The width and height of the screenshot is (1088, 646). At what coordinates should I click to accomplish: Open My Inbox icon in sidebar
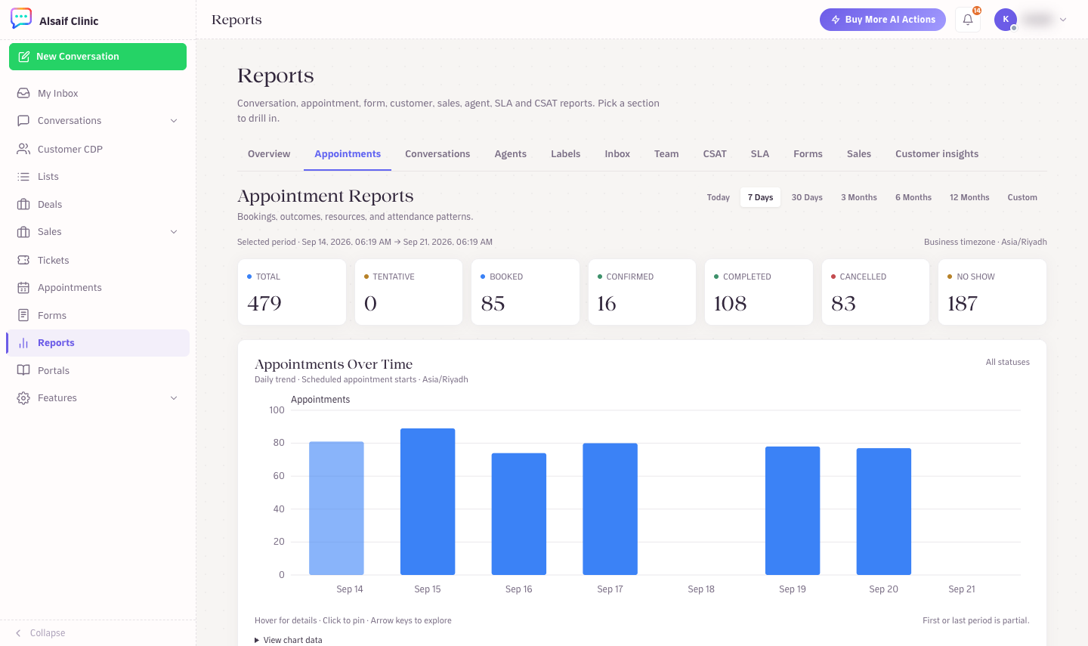point(23,93)
